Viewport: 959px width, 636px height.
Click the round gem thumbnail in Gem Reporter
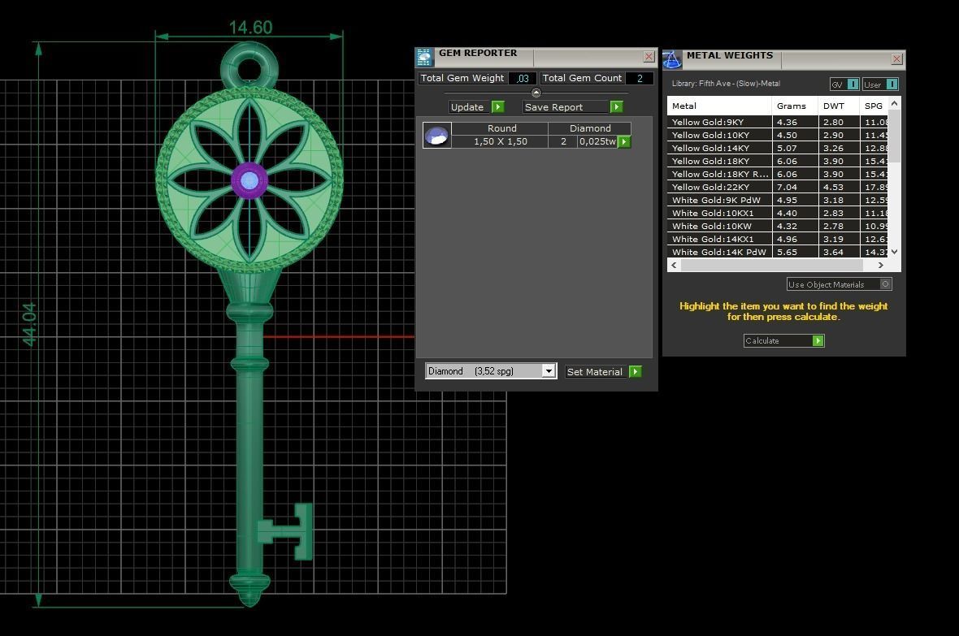436,135
